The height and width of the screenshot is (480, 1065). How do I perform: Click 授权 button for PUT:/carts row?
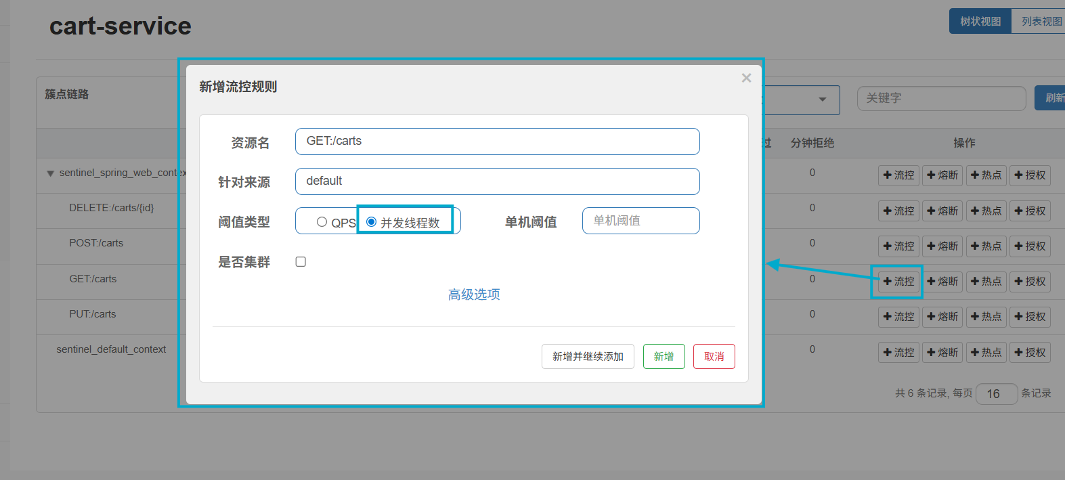[1030, 316]
